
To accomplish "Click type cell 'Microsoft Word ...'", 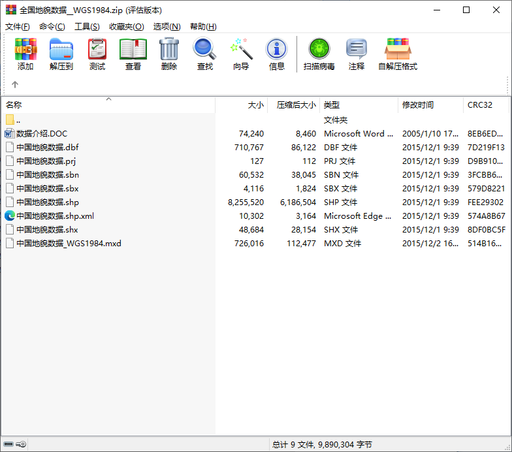I will coord(359,133).
